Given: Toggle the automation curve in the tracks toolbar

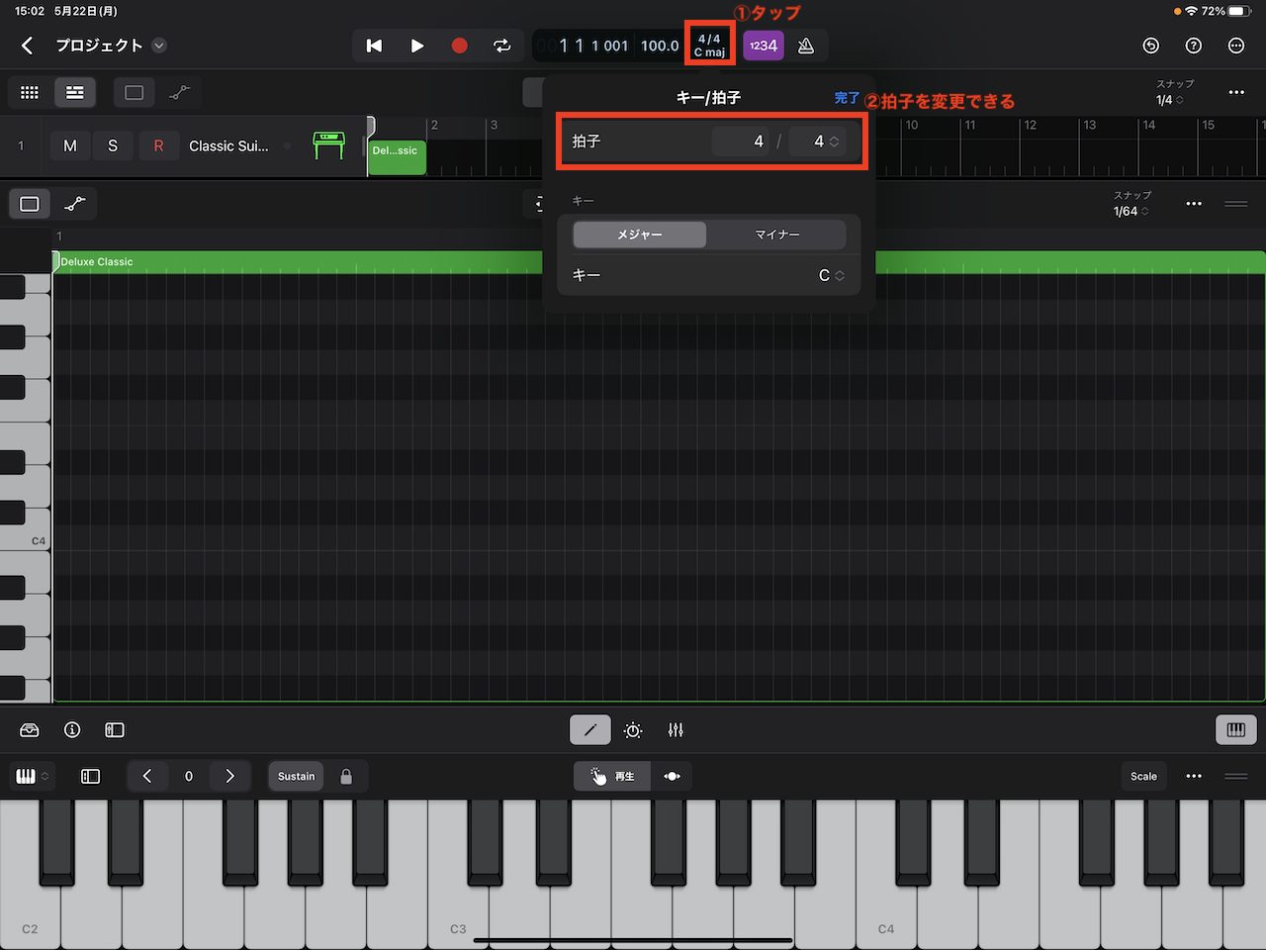Looking at the screenshot, I should tap(179, 92).
